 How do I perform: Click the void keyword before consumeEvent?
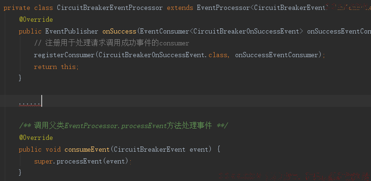(x=53, y=149)
